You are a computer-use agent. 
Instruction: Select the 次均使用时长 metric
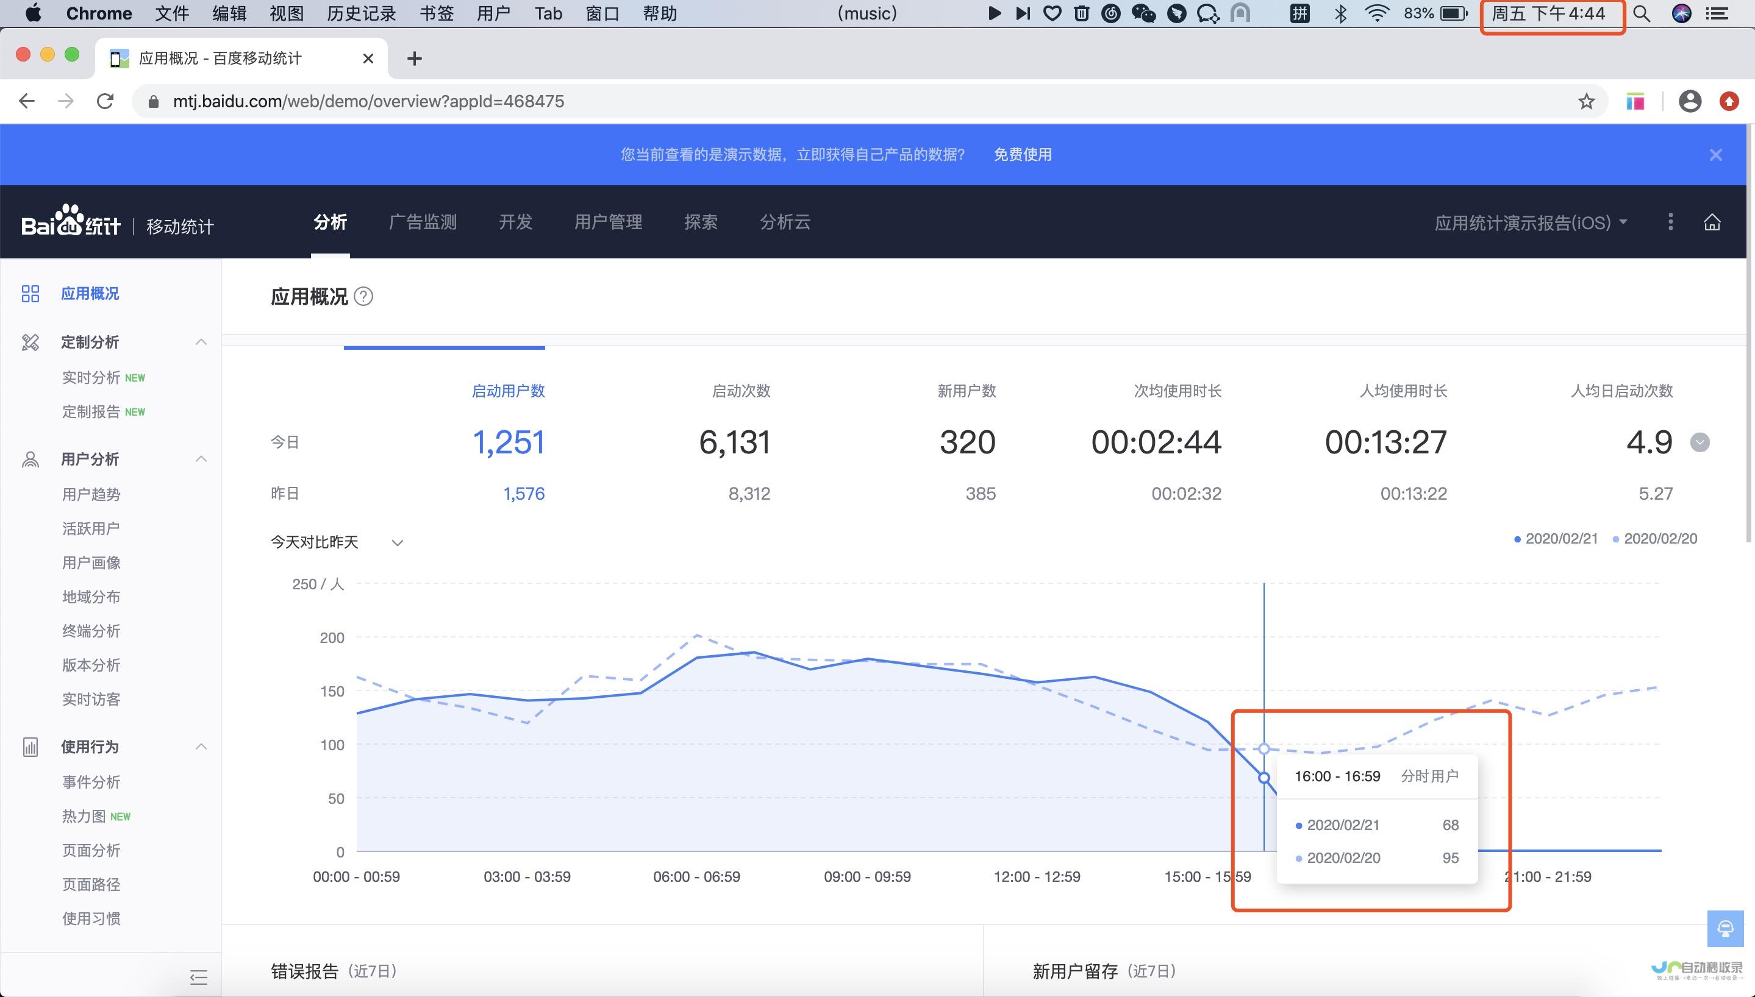pos(1178,391)
